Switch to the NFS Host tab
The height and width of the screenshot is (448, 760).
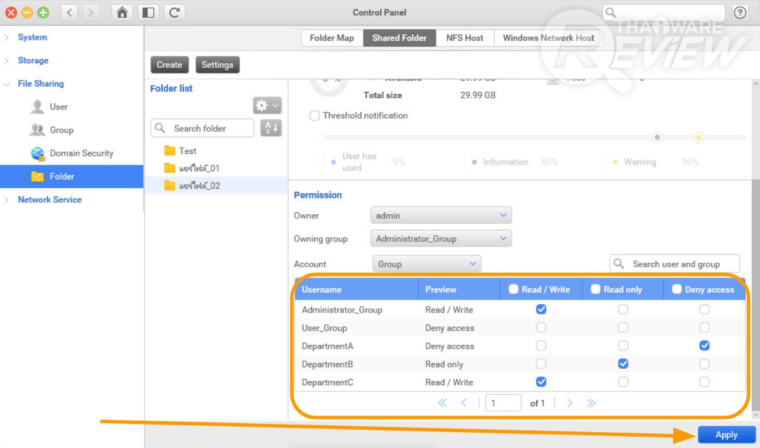pos(464,38)
